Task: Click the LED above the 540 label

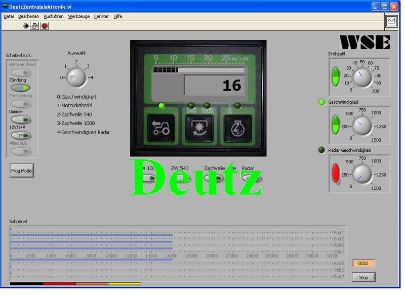Action: (x=191, y=105)
